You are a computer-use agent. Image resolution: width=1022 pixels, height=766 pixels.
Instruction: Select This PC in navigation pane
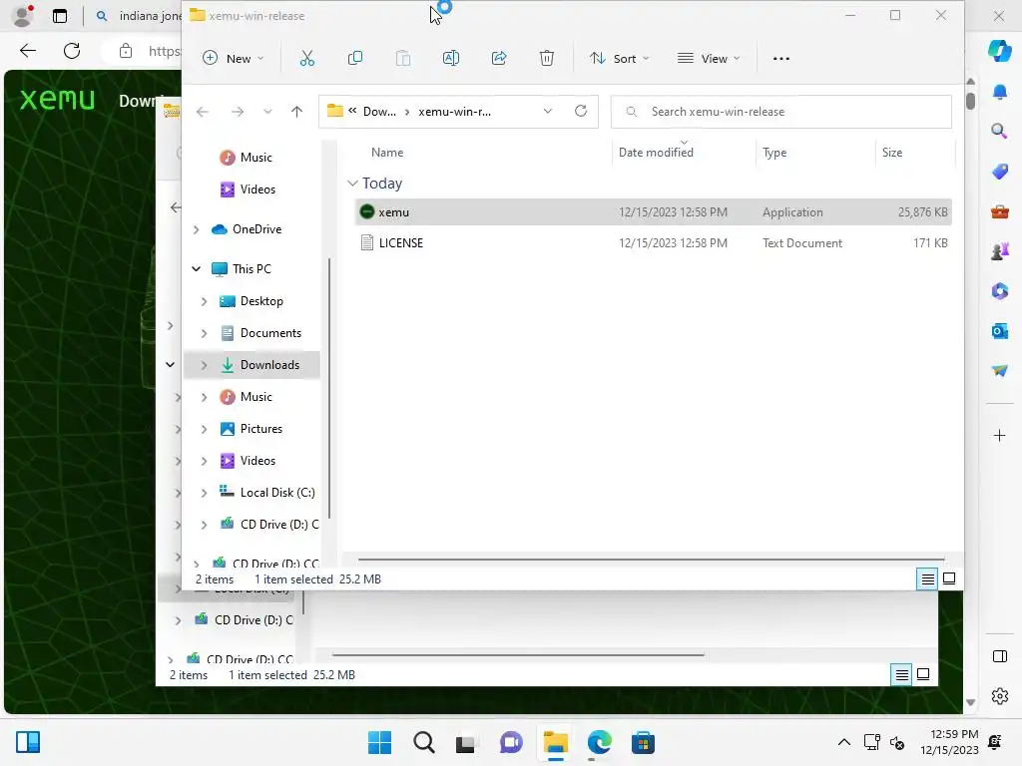[251, 269]
